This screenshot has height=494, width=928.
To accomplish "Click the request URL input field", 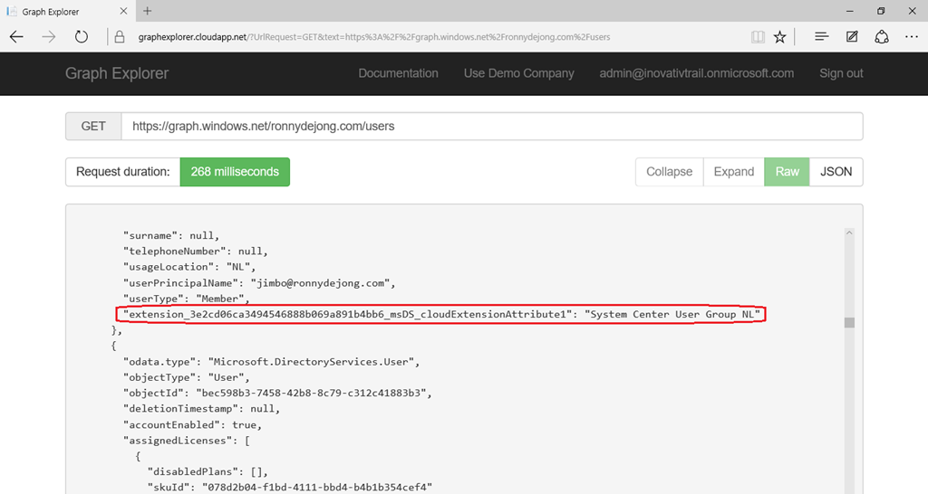I will [491, 127].
